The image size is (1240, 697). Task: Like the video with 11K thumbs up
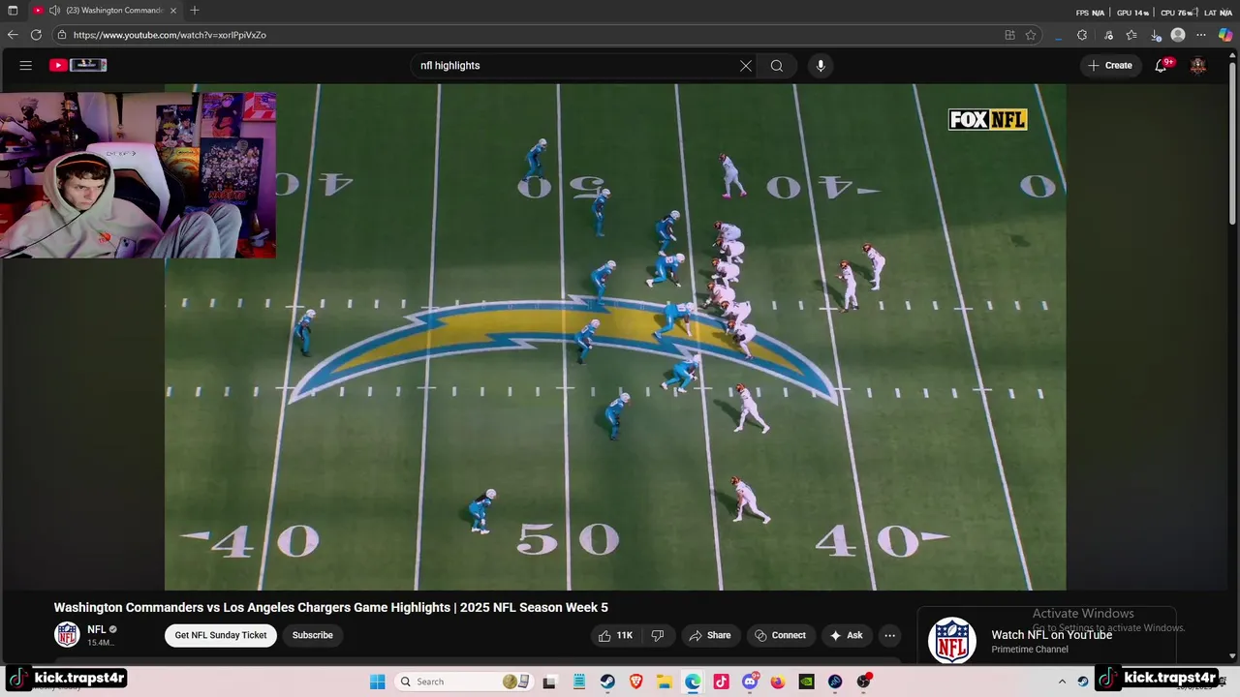click(x=615, y=635)
